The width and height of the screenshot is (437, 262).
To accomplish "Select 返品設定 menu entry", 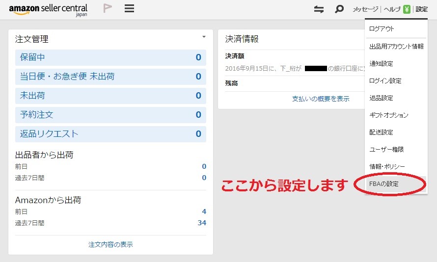I will pyautogui.click(x=381, y=98).
